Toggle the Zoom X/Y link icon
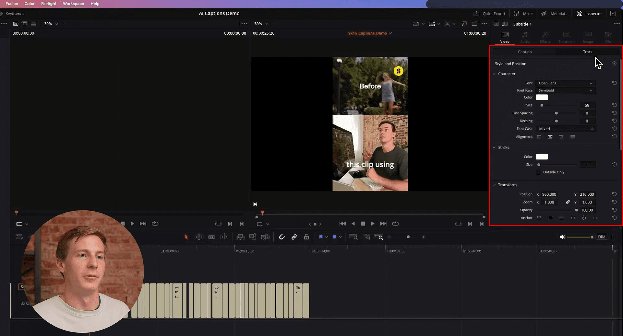Viewport: 623px width, 336px height. [568, 202]
